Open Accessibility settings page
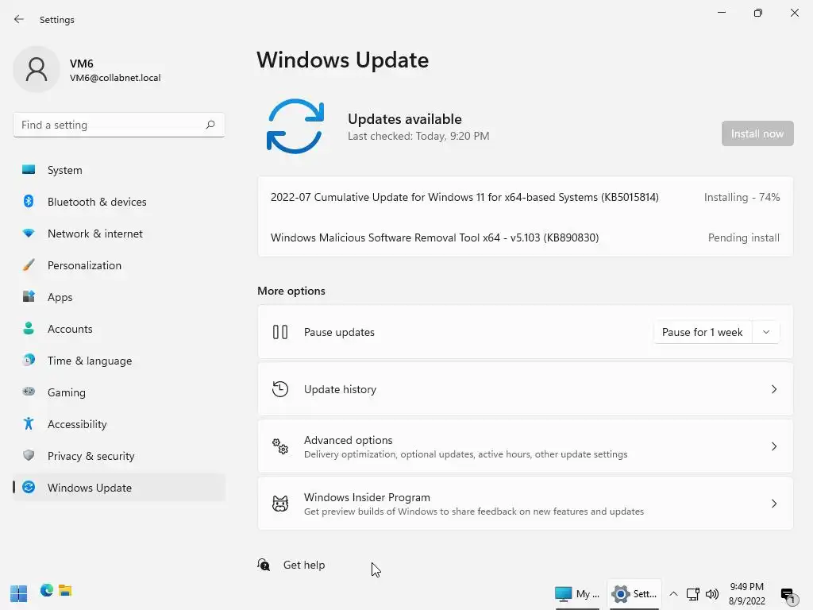 [119, 424]
